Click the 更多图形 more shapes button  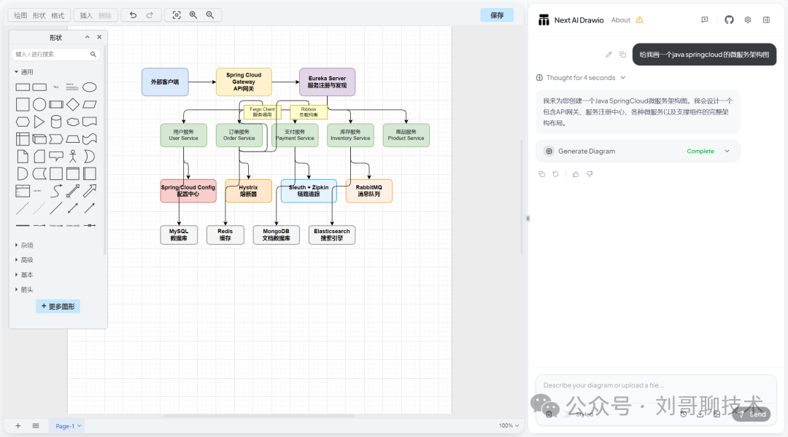pyautogui.click(x=58, y=307)
